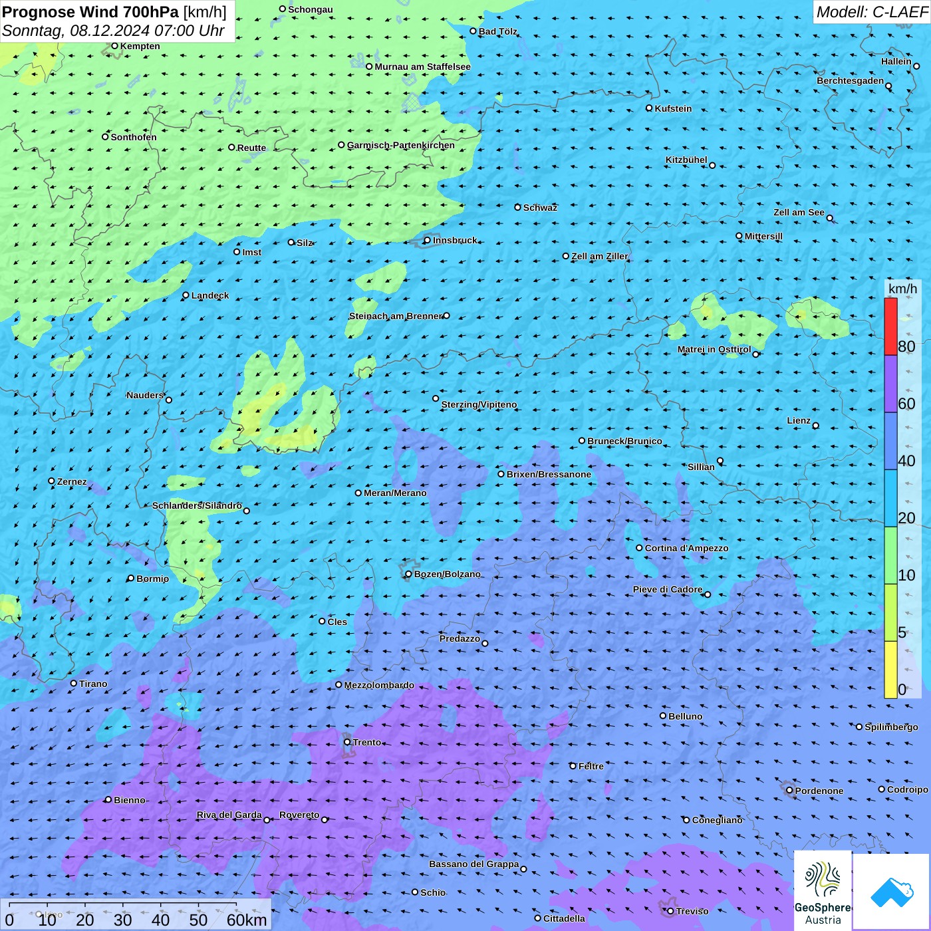Click the Cles label
This screenshot has width=931, height=931.
[337, 622]
